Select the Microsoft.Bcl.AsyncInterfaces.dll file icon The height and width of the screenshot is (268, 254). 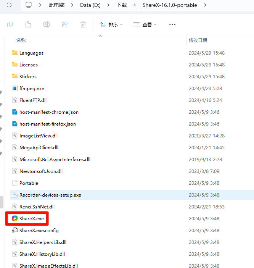coord(15,159)
